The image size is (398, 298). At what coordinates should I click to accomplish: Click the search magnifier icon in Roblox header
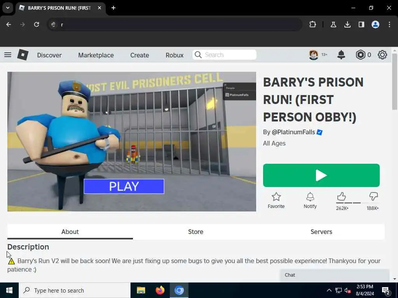(x=198, y=55)
